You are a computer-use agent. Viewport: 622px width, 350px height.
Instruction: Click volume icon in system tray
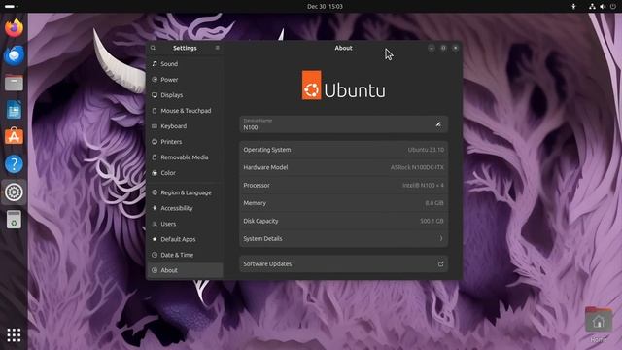[x=603, y=7]
